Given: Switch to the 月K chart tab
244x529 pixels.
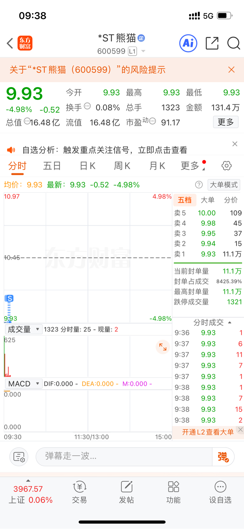Looking at the screenshot, I should pos(157,166).
